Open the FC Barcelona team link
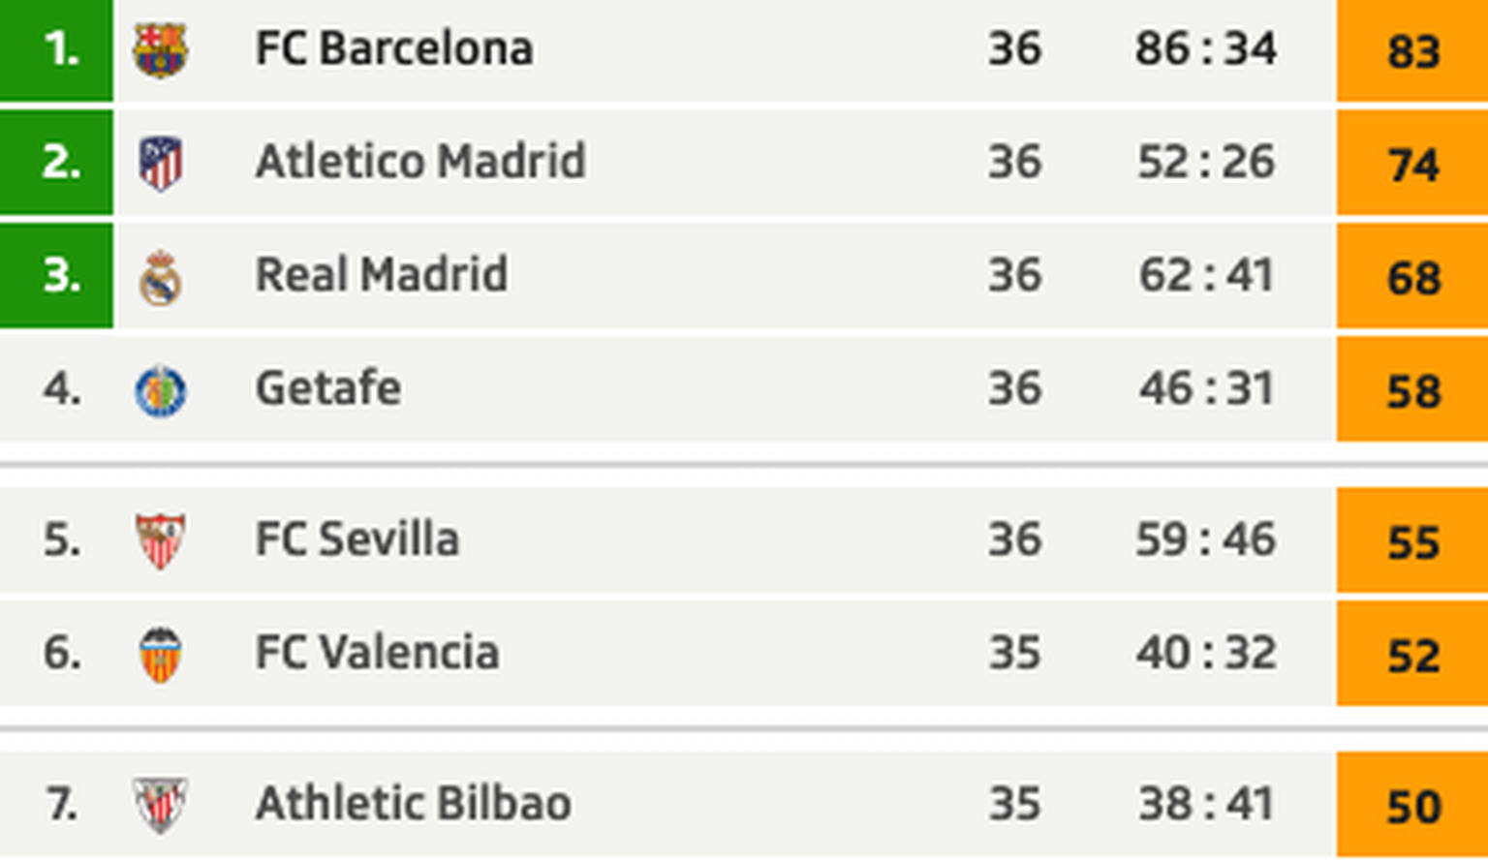Screen dimensions: 1488x861 (x=393, y=48)
